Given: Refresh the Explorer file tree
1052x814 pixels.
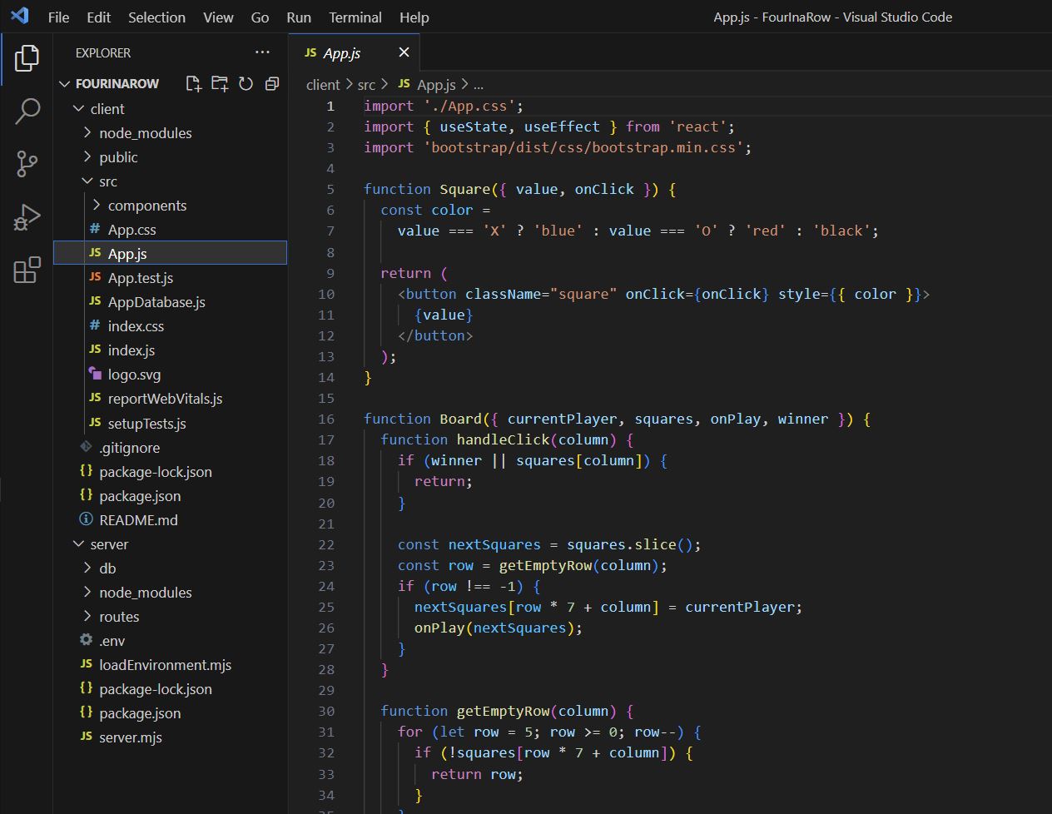Looking at the screenshot, I should point(246,83).
